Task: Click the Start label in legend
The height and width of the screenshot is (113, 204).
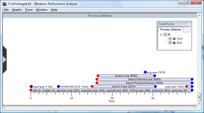Action: 179,39
